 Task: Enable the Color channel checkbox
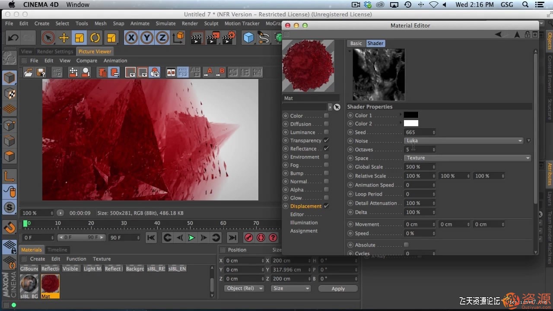click(x=326, y=116)
